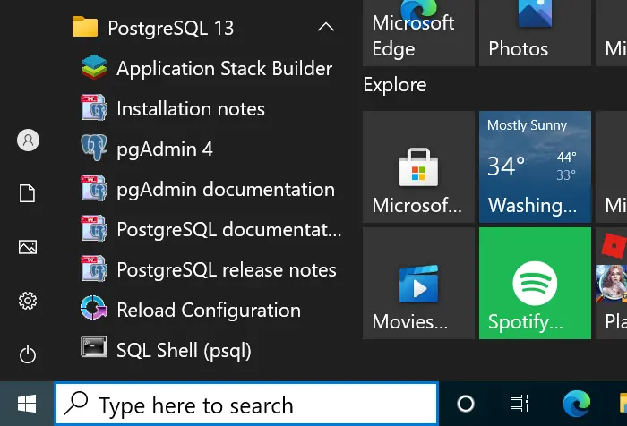This screenshot has height=426, width=627.
Task: Open the Spotify tile
Action: 535,284
